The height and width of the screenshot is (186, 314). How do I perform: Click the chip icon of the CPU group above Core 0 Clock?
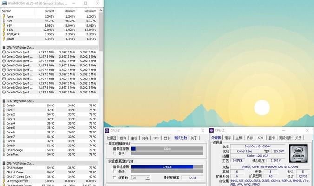[4, 47]
